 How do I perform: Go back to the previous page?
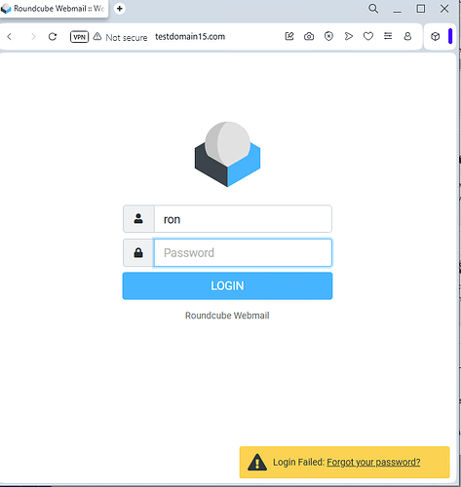tap(10, 37)
